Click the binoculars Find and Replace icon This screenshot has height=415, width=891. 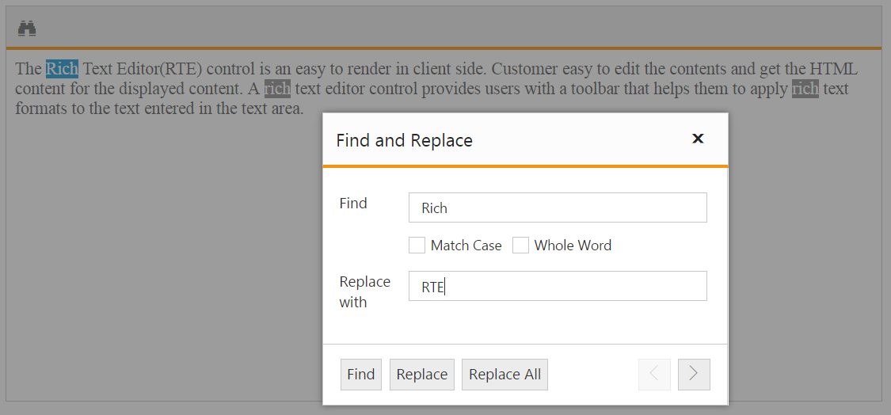pyautogui.click(x=27, y=29)
